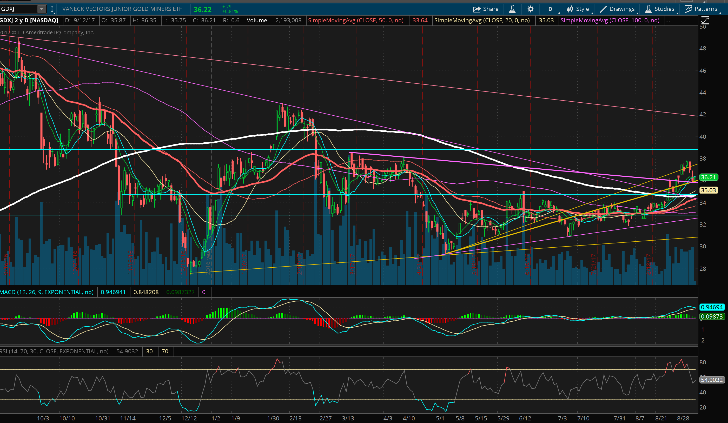
Task: Click the Volume label in header
Action: pos(256,21)
